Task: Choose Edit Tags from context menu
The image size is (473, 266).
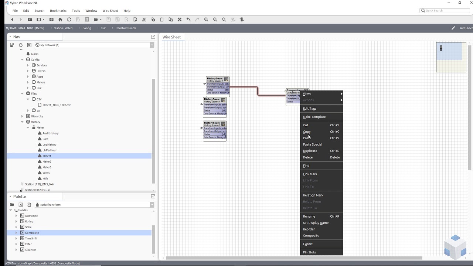Action: pyautogui.click(x=321, y=109)
